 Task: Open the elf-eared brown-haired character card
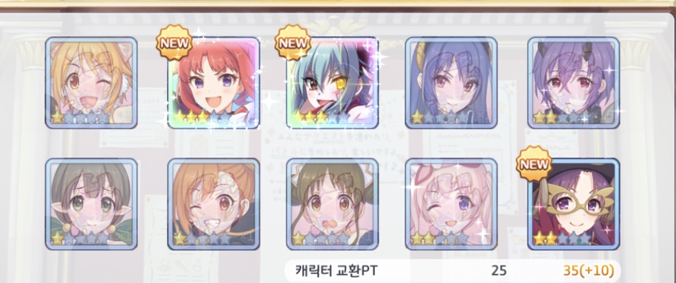coord(91,204)
